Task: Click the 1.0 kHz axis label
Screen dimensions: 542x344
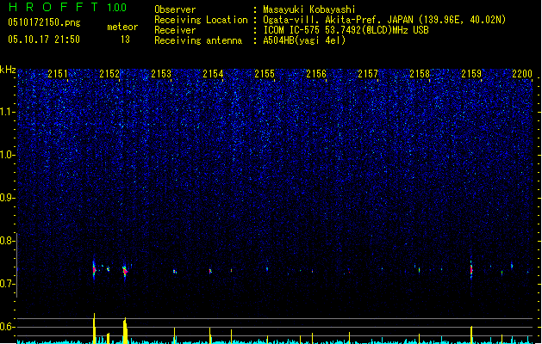Action: (7, 155)
